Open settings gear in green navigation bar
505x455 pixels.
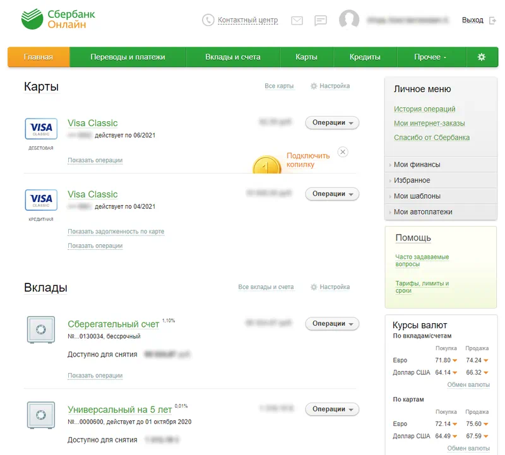pyautogui.click(x=482, y=57)
